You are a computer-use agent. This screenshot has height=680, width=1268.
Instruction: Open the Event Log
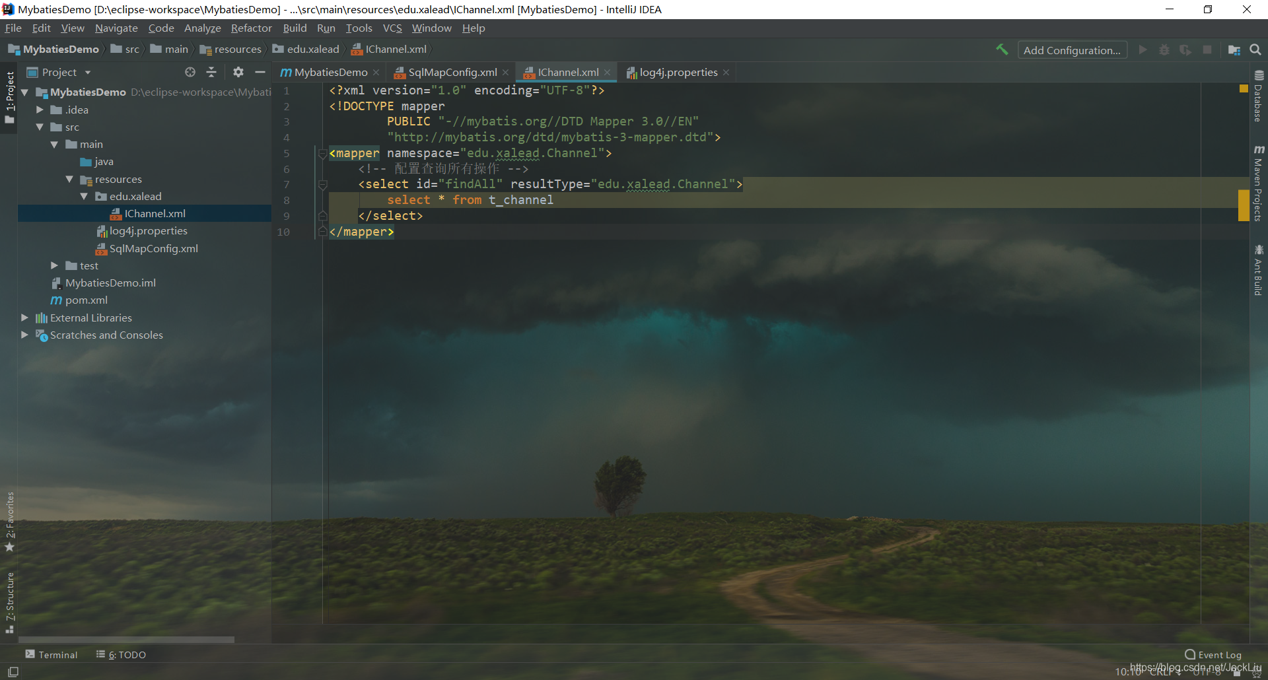pos(1213,654)
